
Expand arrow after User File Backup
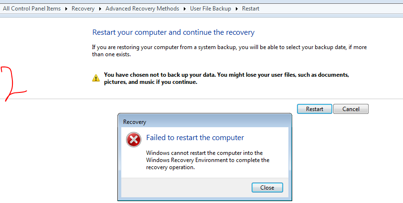point(237,9)
